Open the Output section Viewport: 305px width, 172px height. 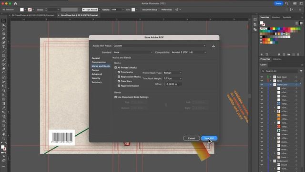tap(95, 70)
